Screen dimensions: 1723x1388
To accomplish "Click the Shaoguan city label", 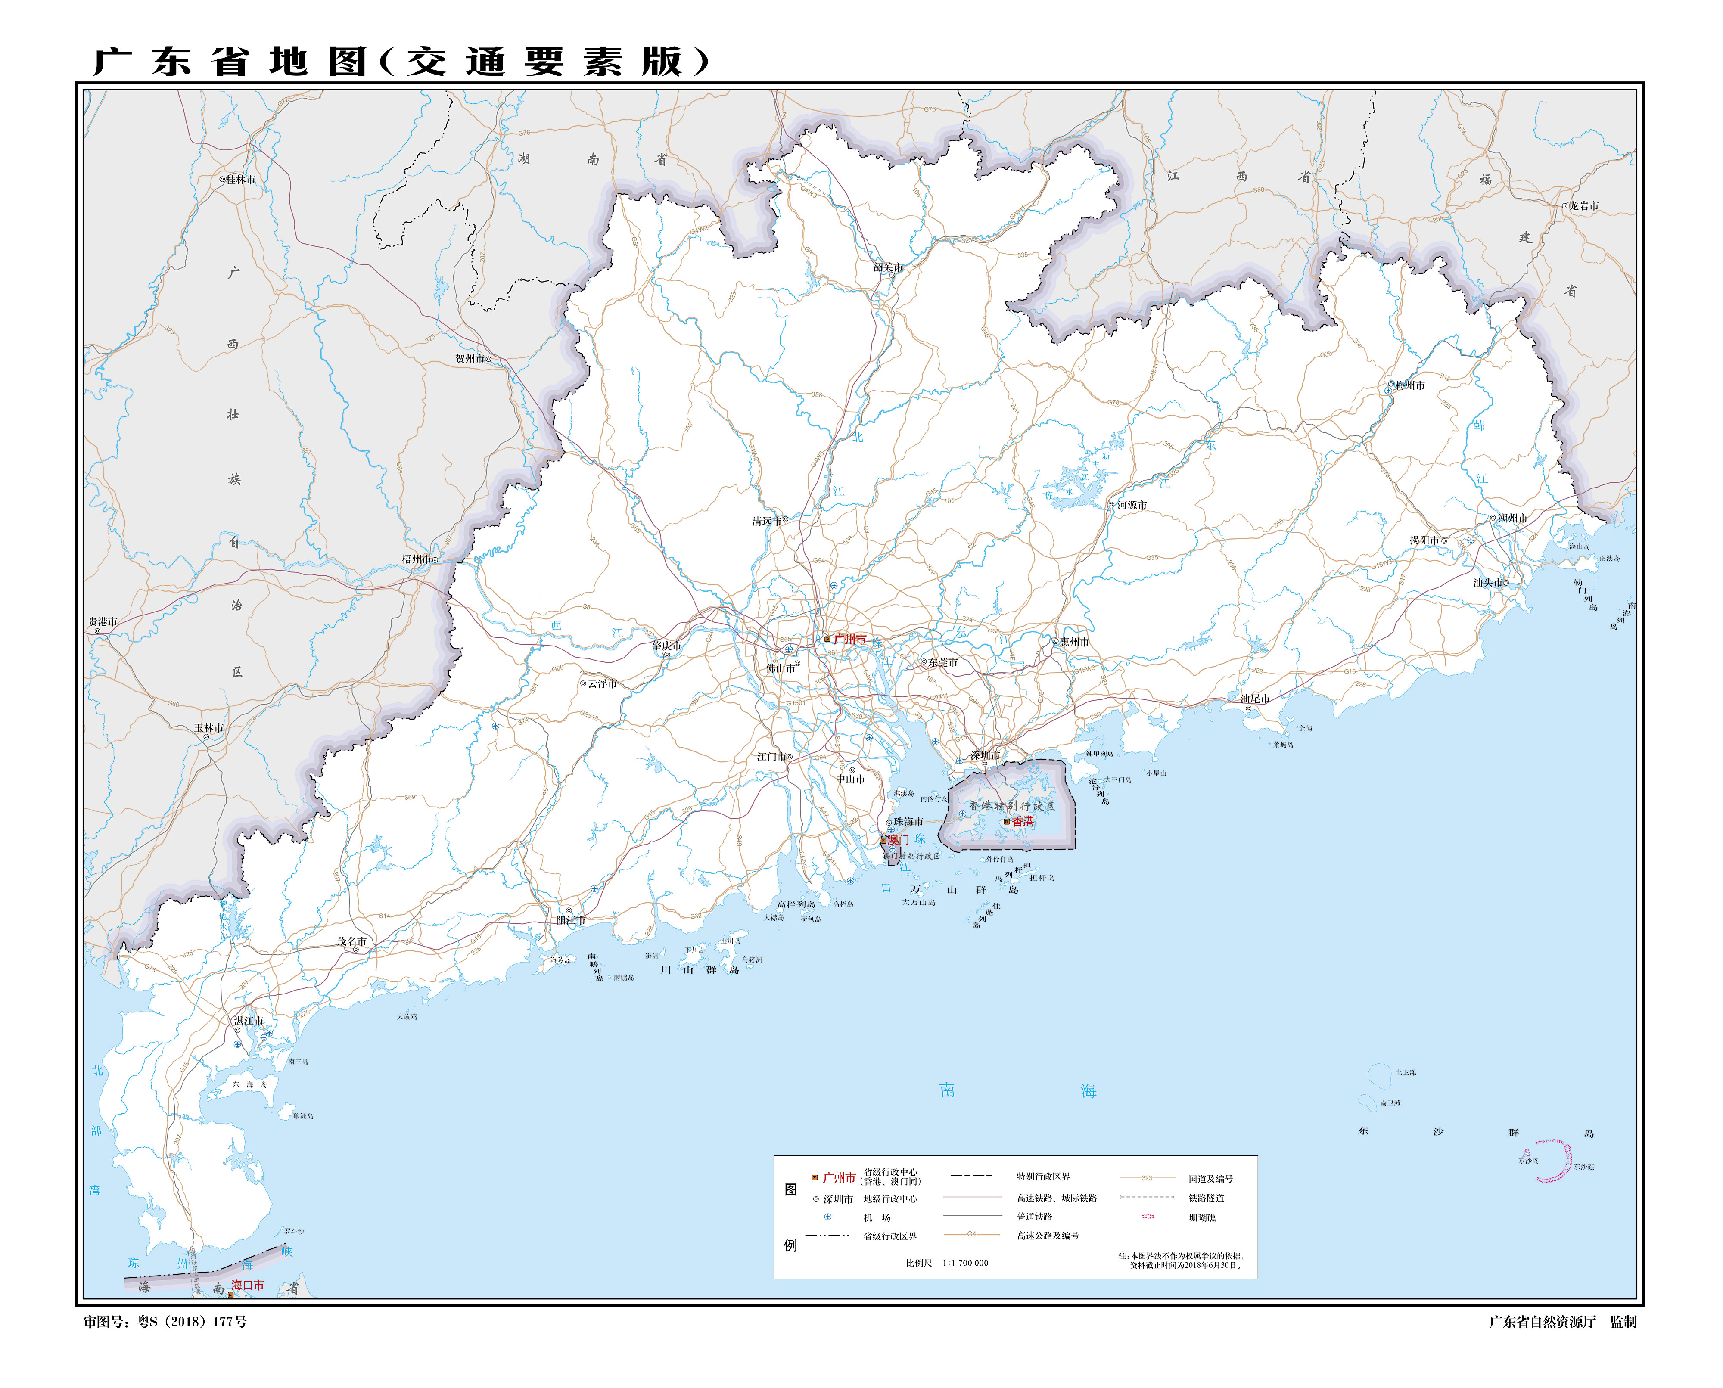I will coord(887,267).
